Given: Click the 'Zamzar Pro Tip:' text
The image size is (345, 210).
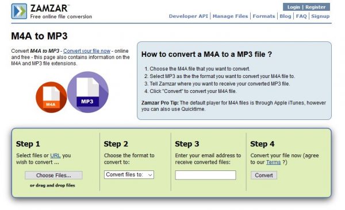Looking at the screenshot, I should pos(160,103).
